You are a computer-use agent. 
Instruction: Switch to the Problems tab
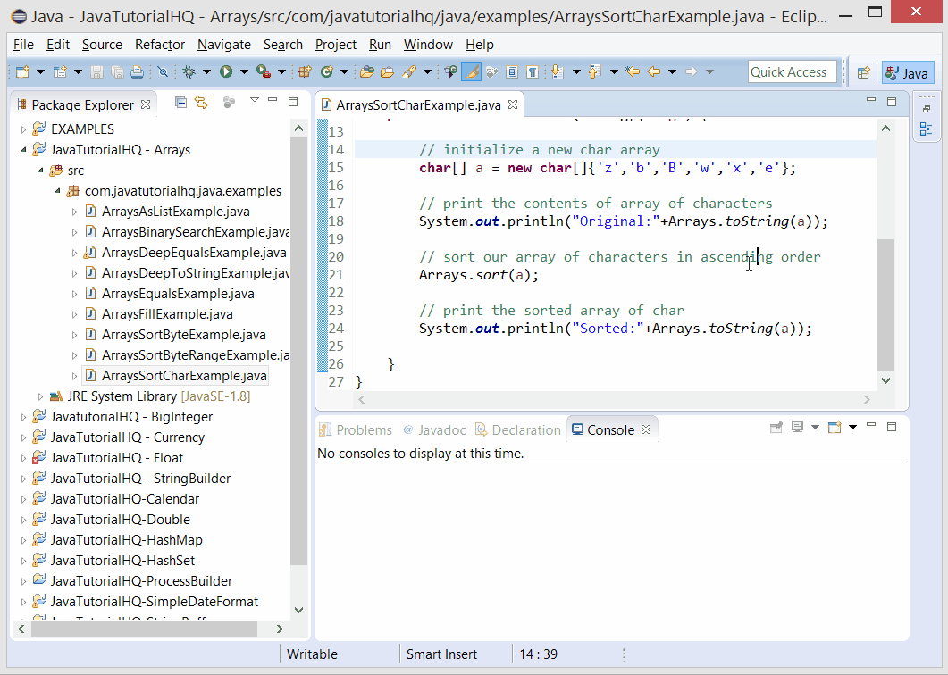[x=356, y=429]
